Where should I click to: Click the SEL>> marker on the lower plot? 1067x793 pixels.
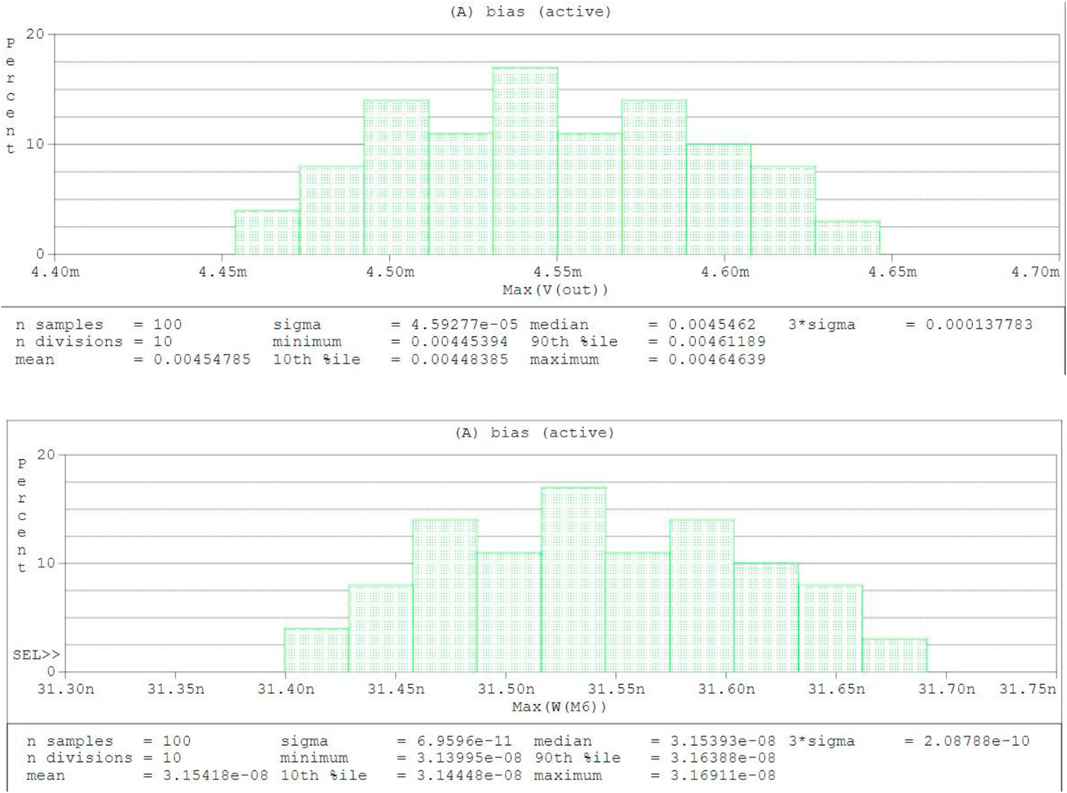tap(36, 654)
